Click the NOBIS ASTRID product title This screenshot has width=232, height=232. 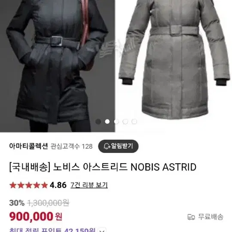point(103,167)
